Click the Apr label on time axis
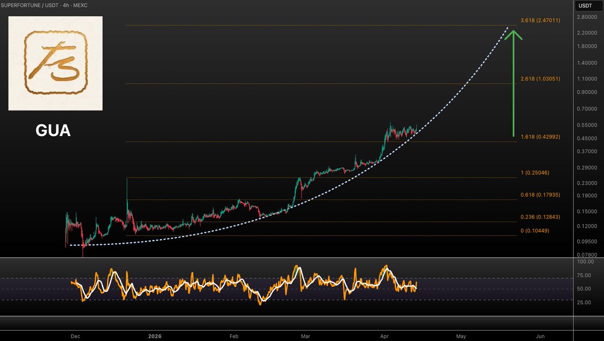The height and width of the screenshot is (341, 604). click(x=385, y=335)
